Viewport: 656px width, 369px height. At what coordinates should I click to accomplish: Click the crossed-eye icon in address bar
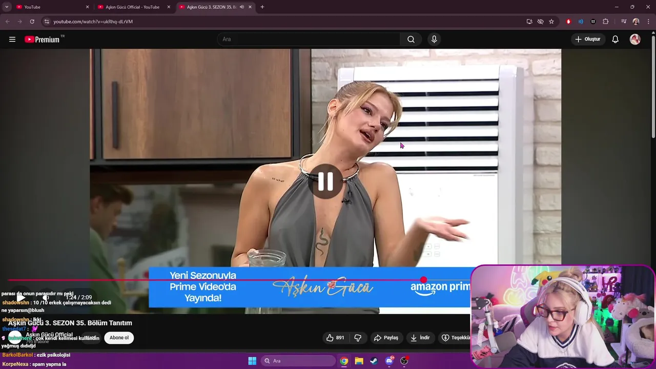pos(540,22)
